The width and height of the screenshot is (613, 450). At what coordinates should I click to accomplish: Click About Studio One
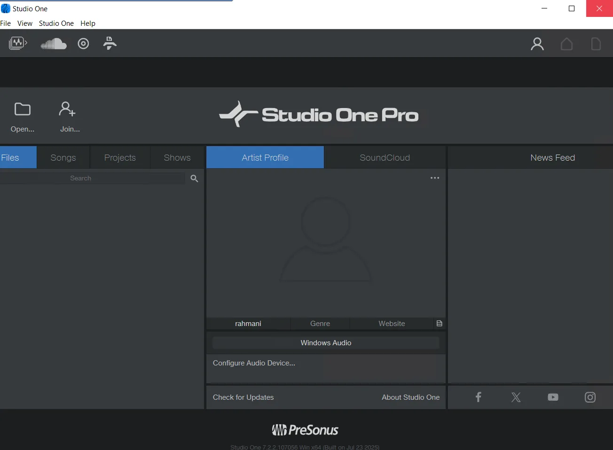(x=411, y=397)
